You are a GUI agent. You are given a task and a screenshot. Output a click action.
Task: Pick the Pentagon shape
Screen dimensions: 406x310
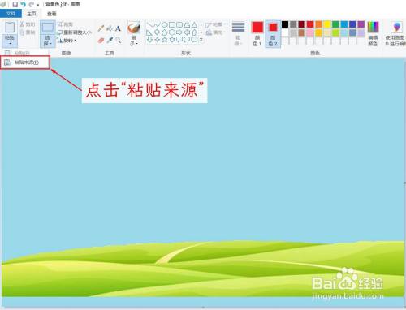click(164, 32)
